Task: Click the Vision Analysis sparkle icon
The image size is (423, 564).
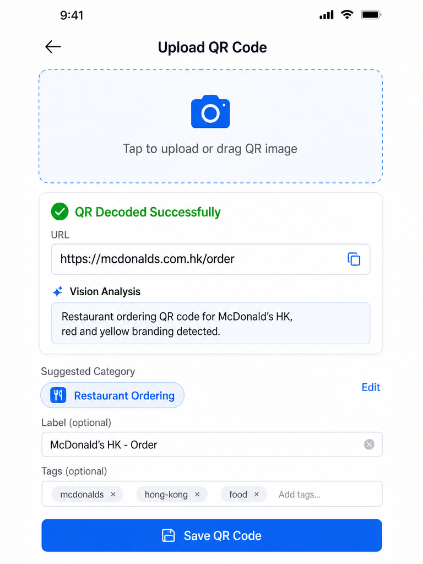Action: 57,291
